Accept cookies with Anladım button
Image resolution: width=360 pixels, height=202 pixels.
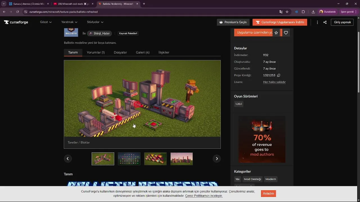coord(268,193)
